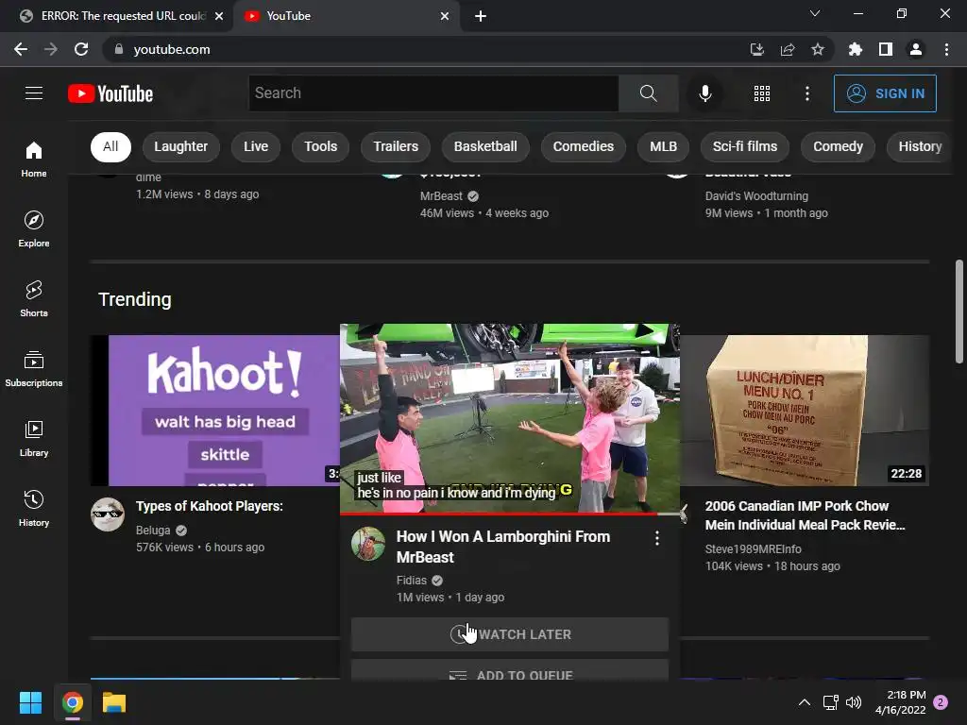Open 2006 Canadian IMP Pork Chow title
967x725 pixels.
point(805,515)
